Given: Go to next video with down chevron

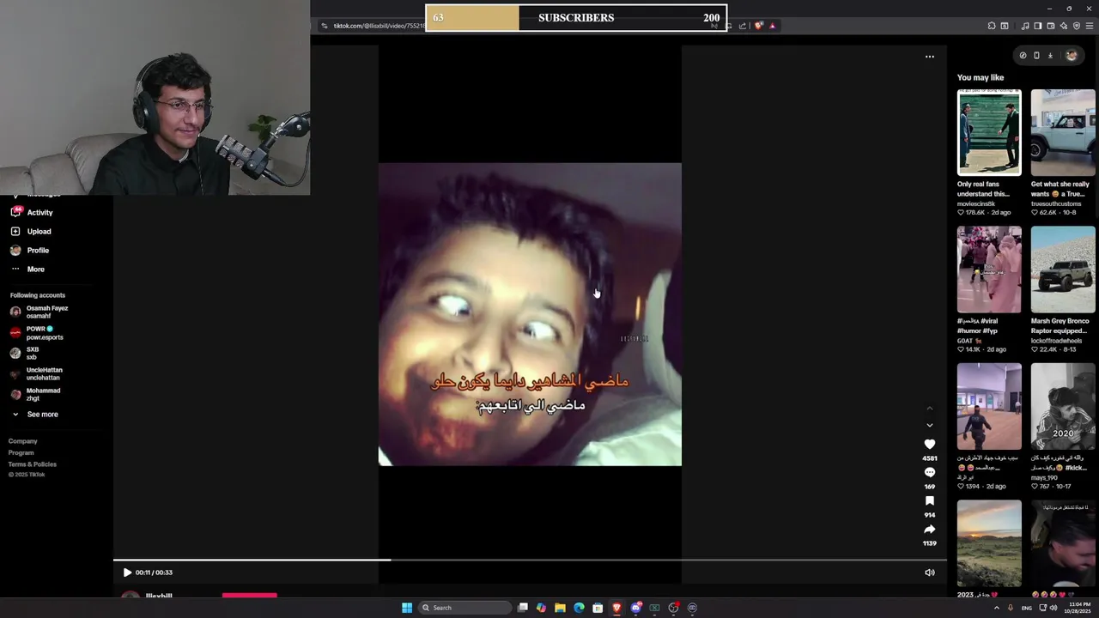Looking at the screenshot, I should (x=929, y=425).
